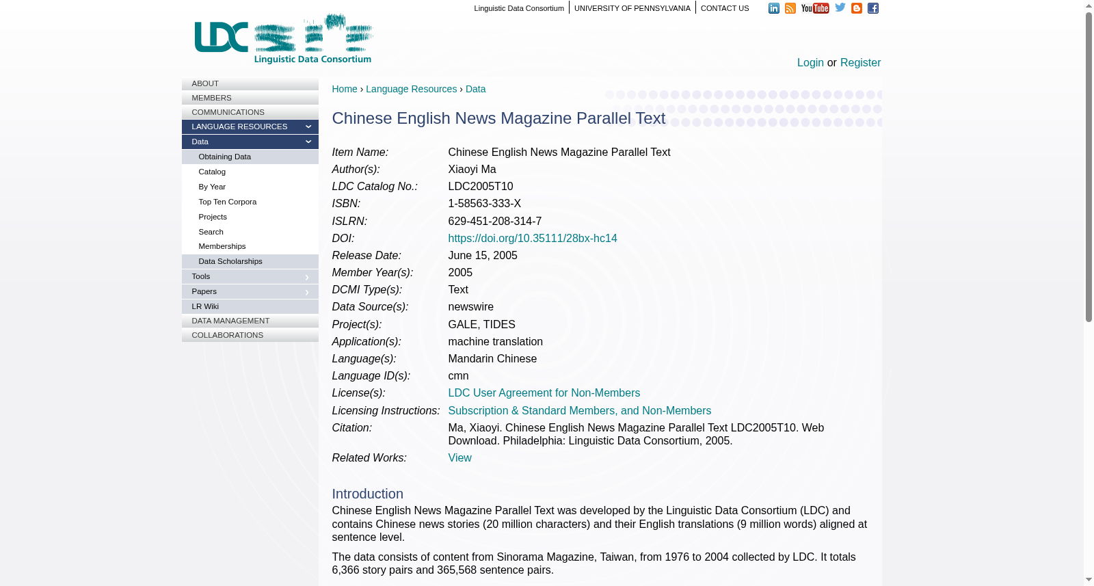Open Contact Us top link
The width and height of the screenshot is (1094, 586).
725,8
